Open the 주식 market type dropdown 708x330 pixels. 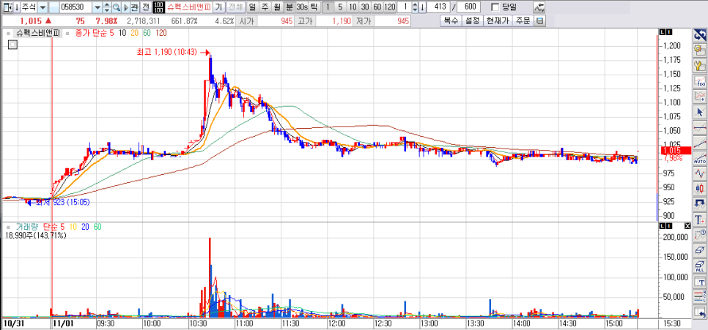click(x=43, y=7)
